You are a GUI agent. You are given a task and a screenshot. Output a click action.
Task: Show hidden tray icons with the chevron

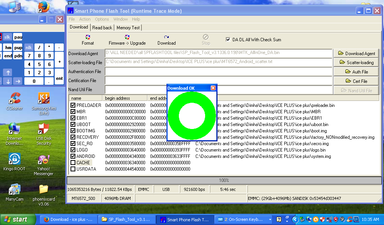click(295, 219)
